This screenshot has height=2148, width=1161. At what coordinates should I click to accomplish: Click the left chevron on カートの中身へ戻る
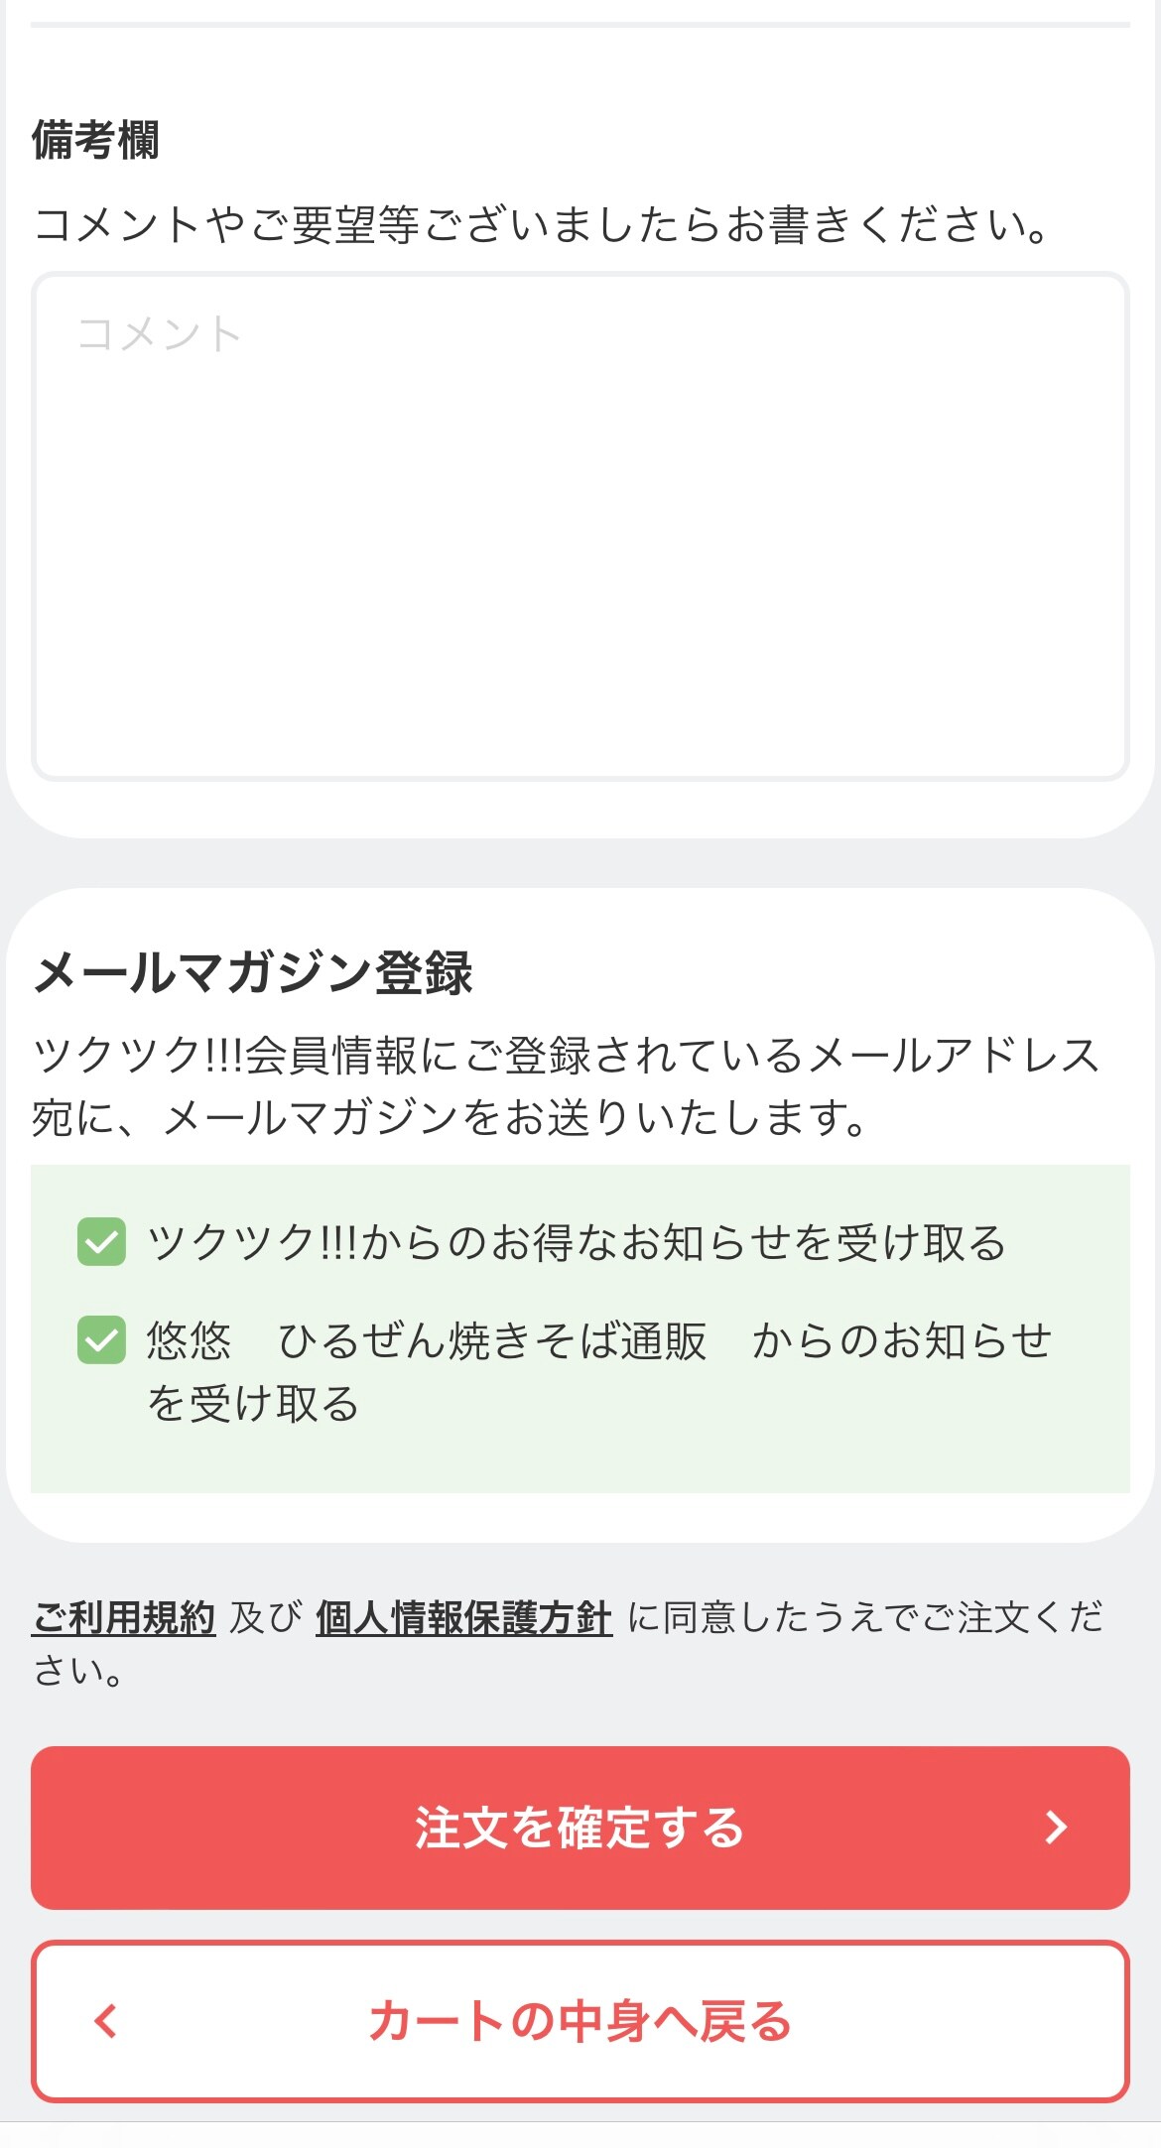click(105, 2020)
